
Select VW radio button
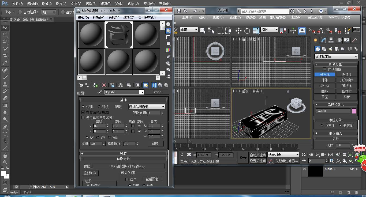click(98, 137)
